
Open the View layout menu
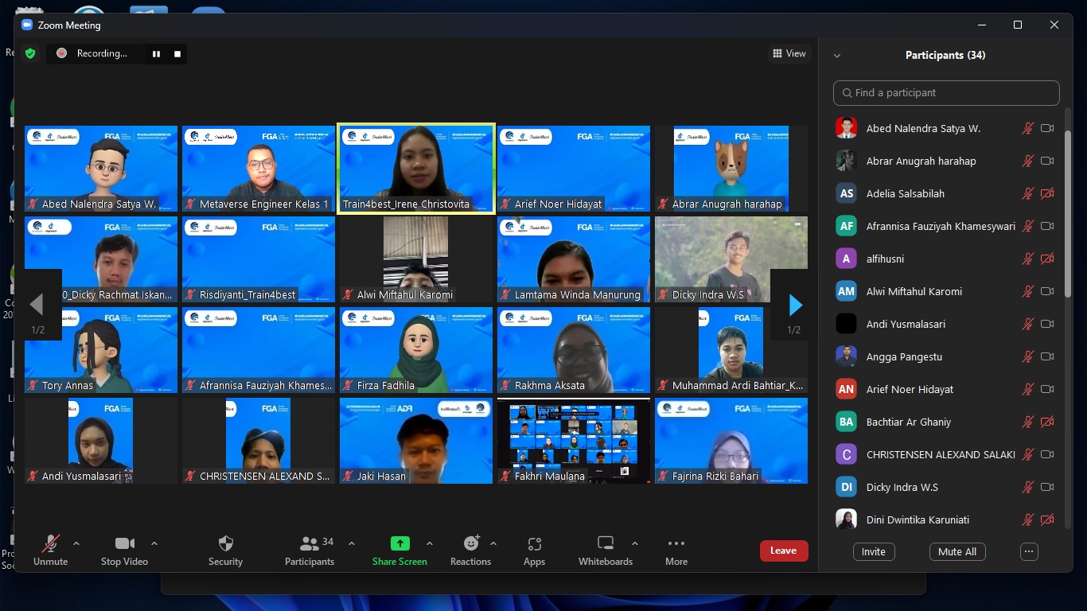pos(789,53)
